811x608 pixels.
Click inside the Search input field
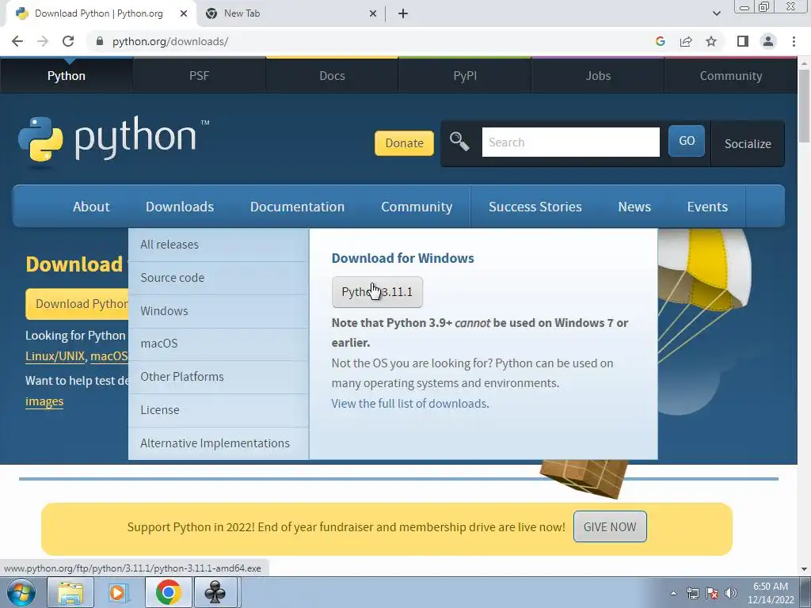point(570,142)
